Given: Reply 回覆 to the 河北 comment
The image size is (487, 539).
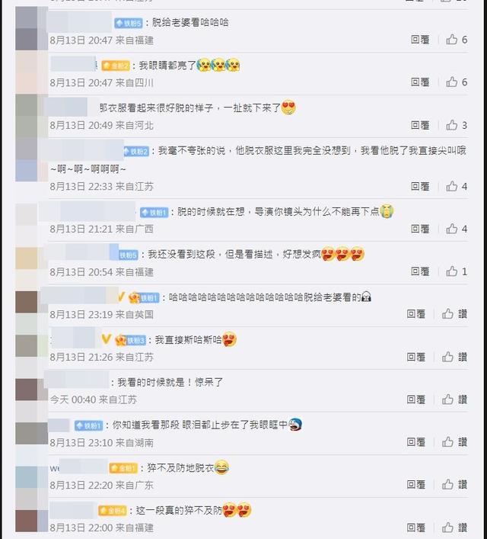Looking at the screenshot, I should [x=420, y=126].
